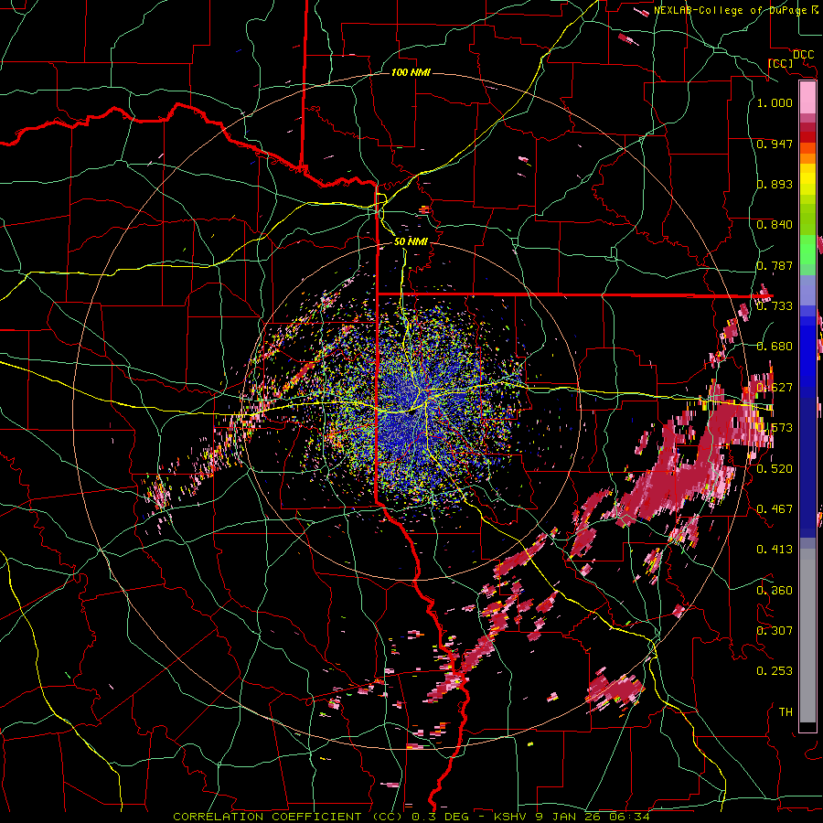
Task: Click the 1.000 value on the color scale
Action: 775,102
